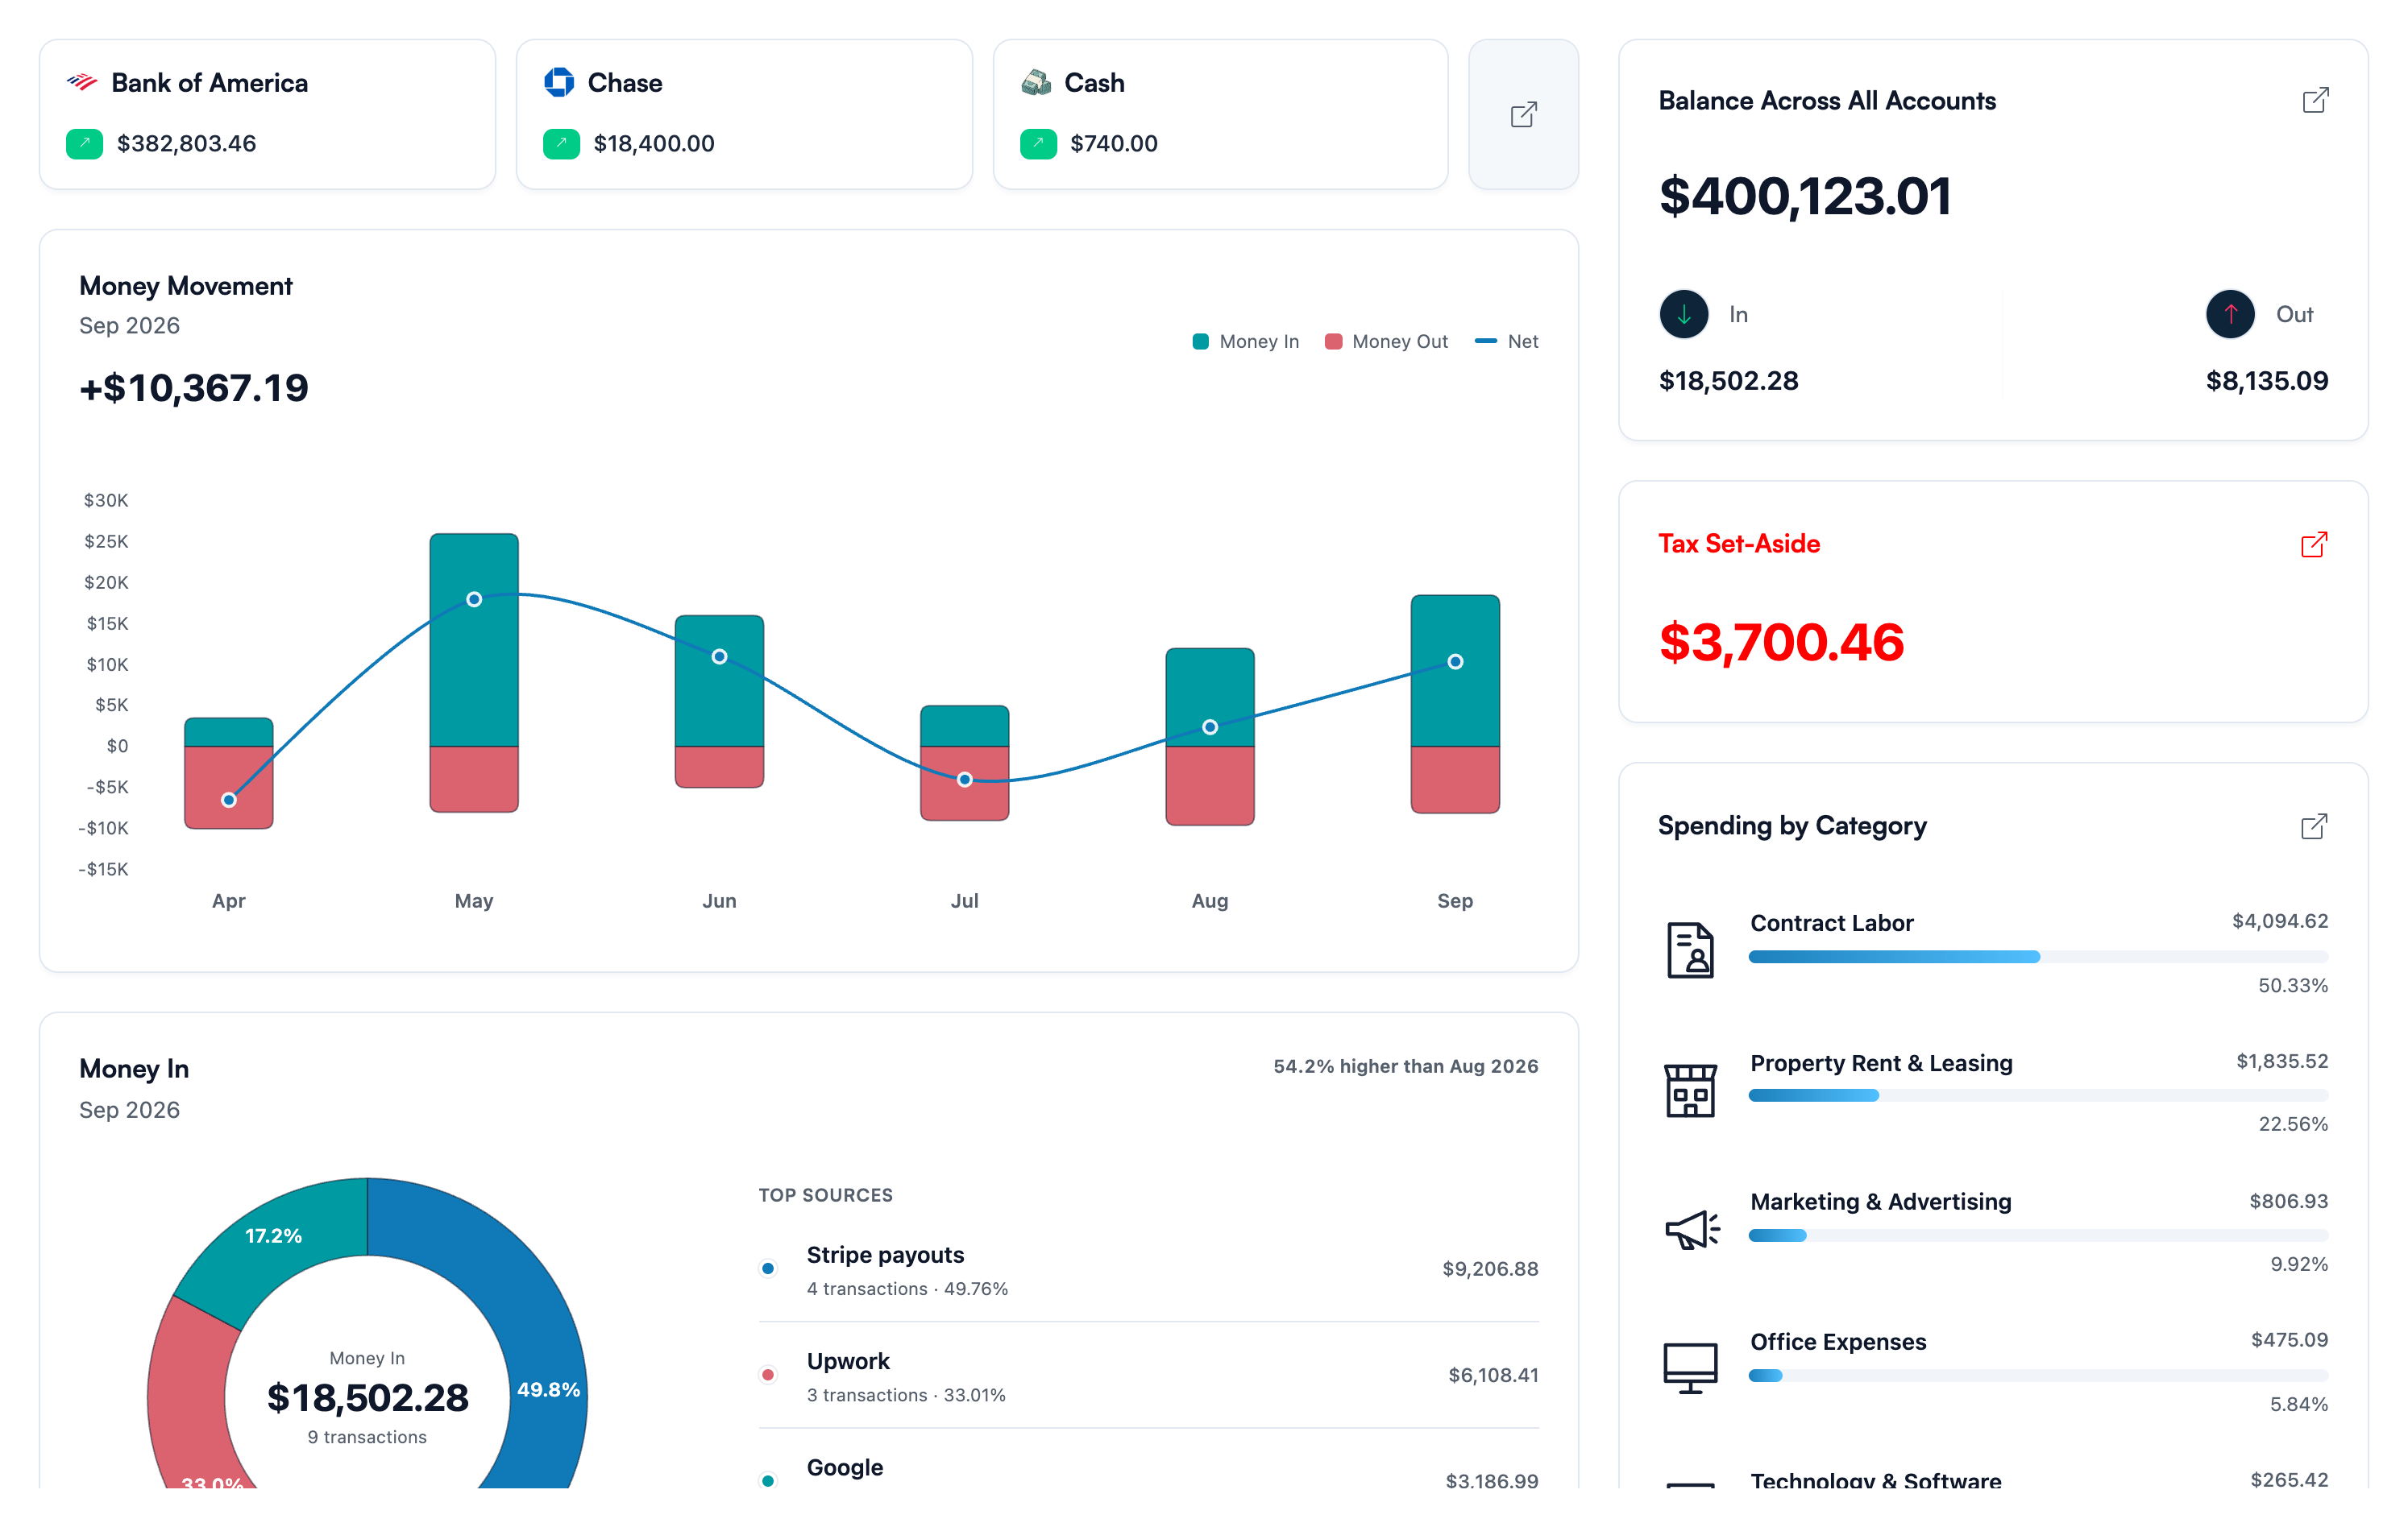Open Tax Set-Aside external link icon
The width and height of the screenshot is (2408, 1527).
pos(2314,544)
